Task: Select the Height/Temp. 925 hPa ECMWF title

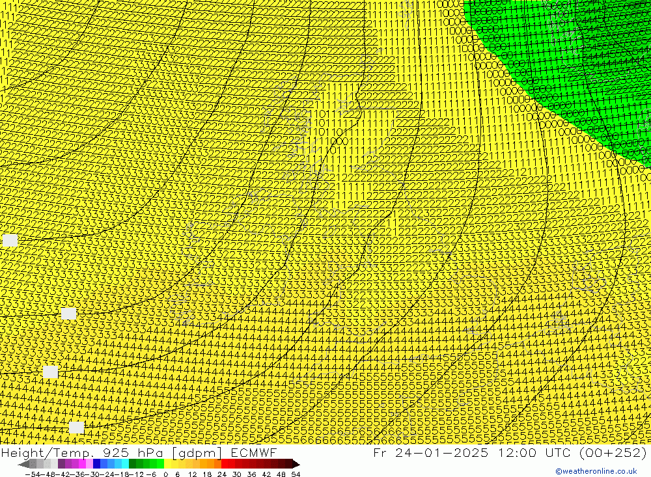Action: coord(139,452)
